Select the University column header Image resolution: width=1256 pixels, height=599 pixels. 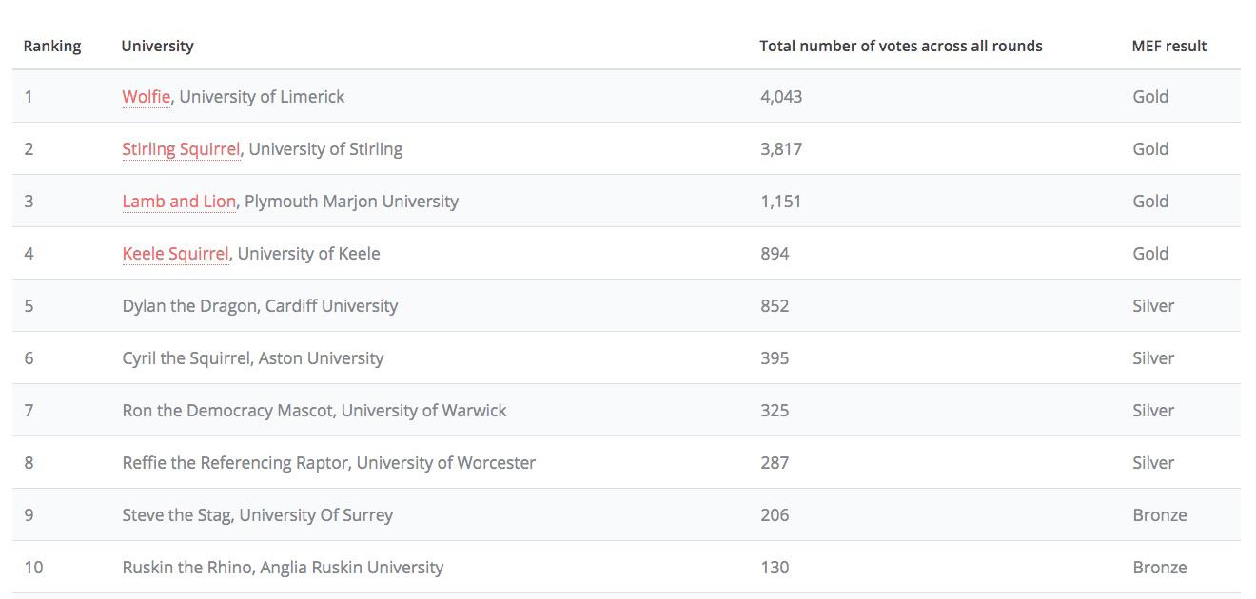(157, 46)
